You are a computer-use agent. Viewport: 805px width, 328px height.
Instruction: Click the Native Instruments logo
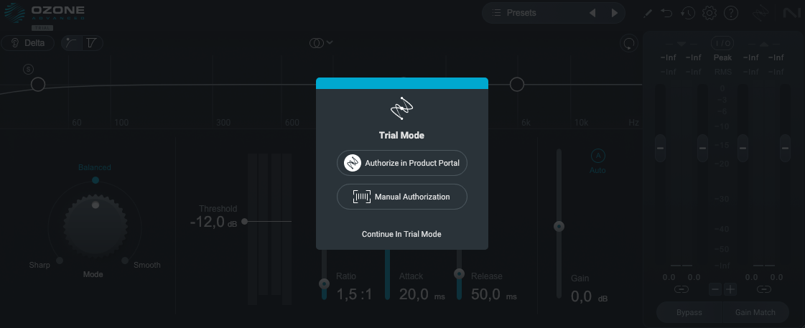(x=792, y=13)
